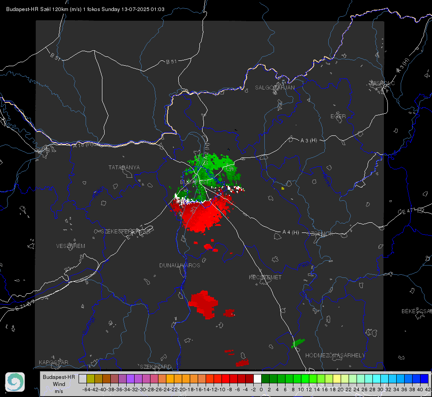Pick the dark red swatch between -4 and -2
The width and height of the screenshot is (432, 397).
(250, 378)
